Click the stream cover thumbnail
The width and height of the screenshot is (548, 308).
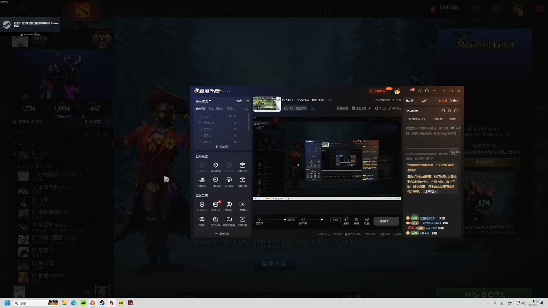tap(267, 104)
